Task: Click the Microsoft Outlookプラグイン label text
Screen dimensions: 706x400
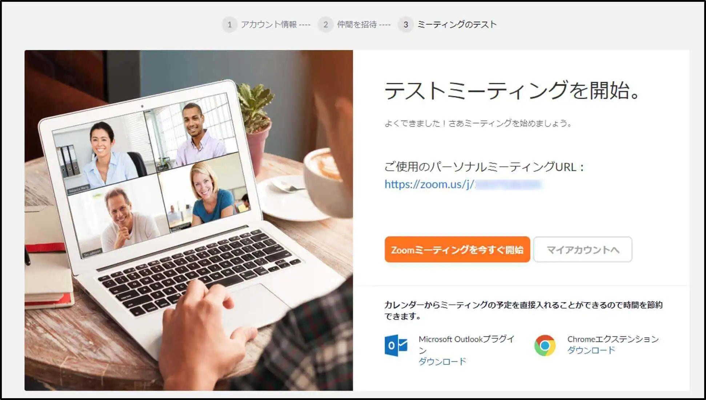Action: pos(466,344)
